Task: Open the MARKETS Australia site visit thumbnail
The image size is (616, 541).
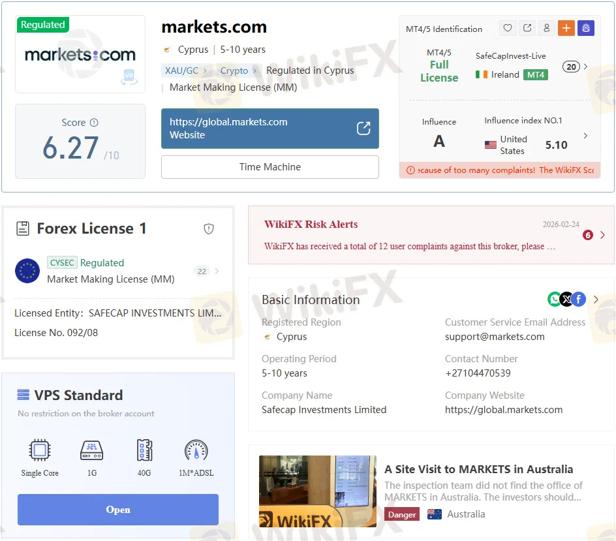Action: click(x=317, y=491)
